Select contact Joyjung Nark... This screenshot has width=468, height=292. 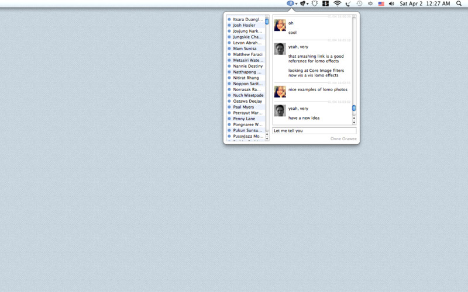coord(246,31)
